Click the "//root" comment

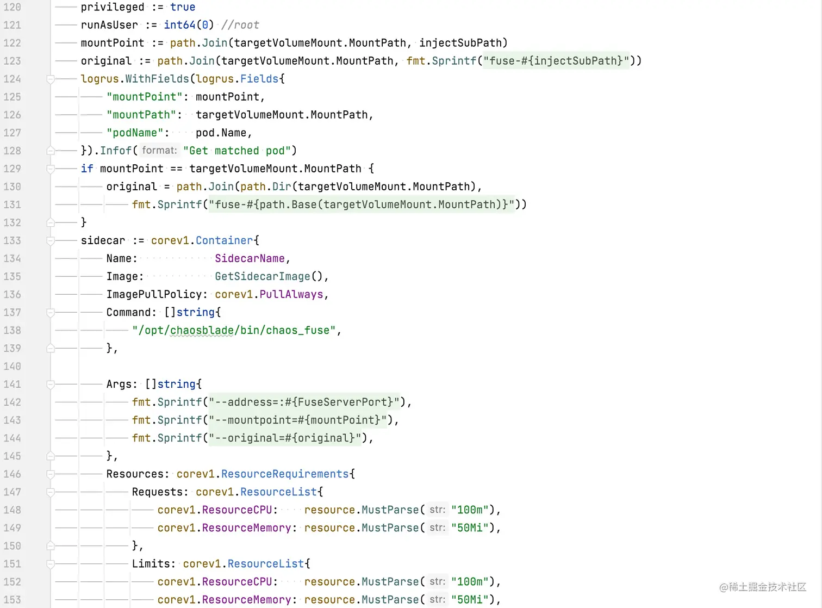pos(240,25)
